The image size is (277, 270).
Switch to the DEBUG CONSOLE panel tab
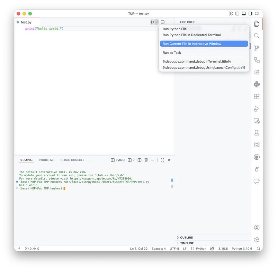72,160
